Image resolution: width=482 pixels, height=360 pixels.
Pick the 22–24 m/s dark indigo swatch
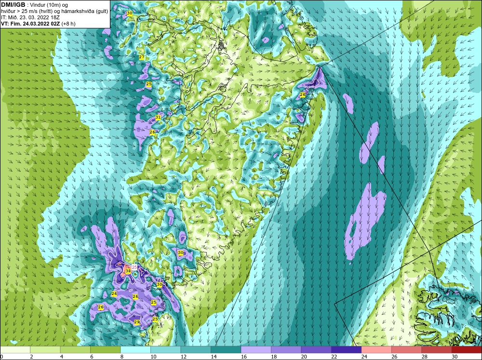coord(347,349)
